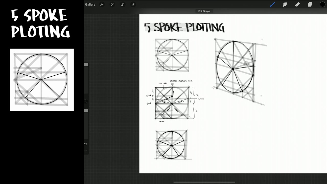The height and width of the screenshot is (184, 327).
Task: Select the Smudge tool
Action: pyautogui.click(x=285, y=4)
